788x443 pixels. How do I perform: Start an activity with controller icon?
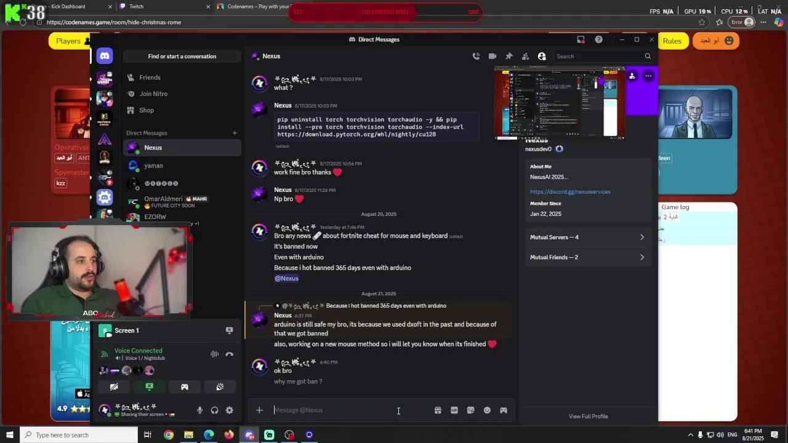tap(185, 387)
